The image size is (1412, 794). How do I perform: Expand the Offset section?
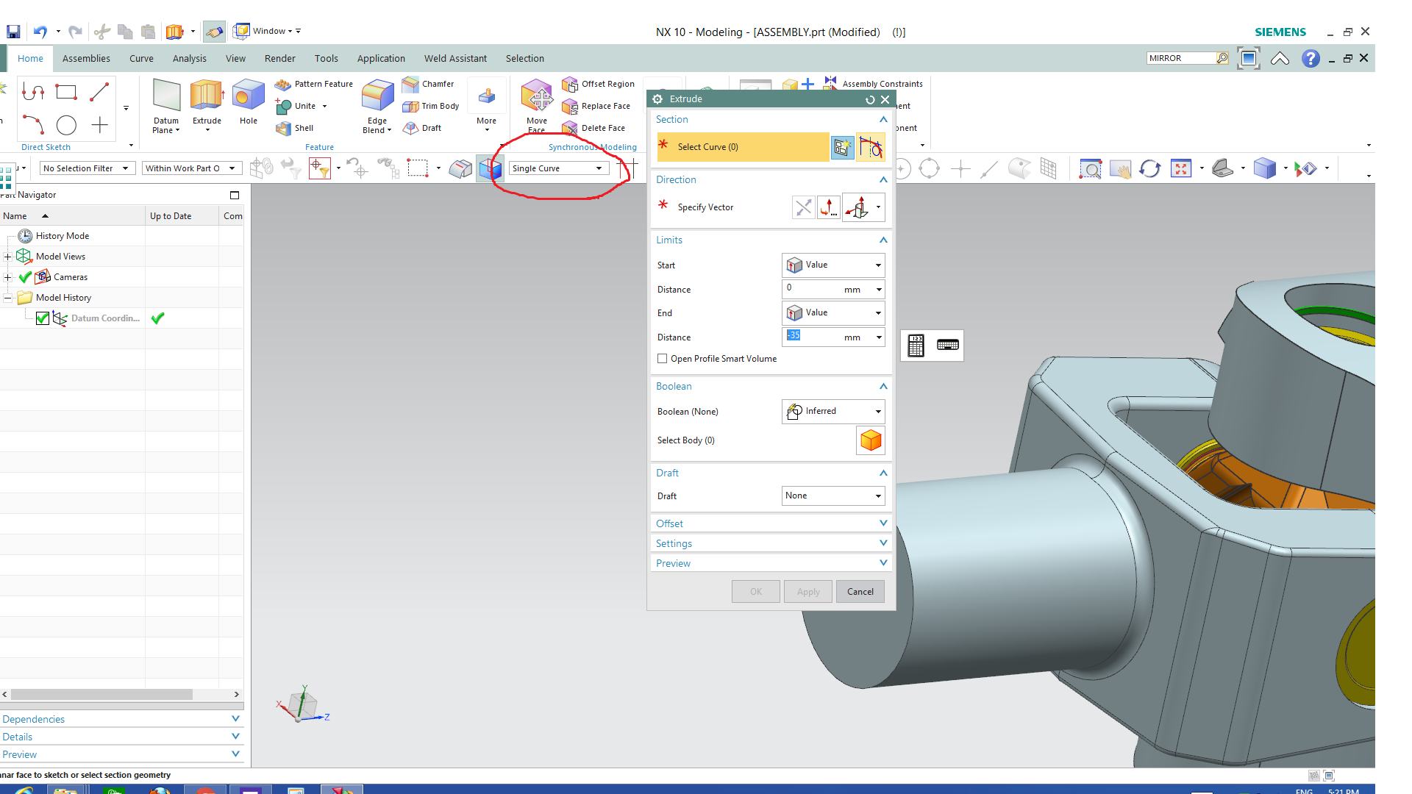(771, 523)
